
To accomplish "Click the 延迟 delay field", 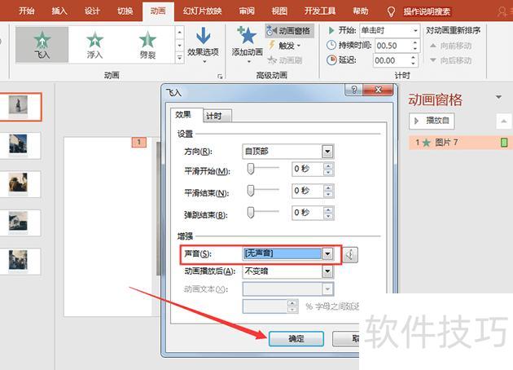I will [x=391, y=60].
